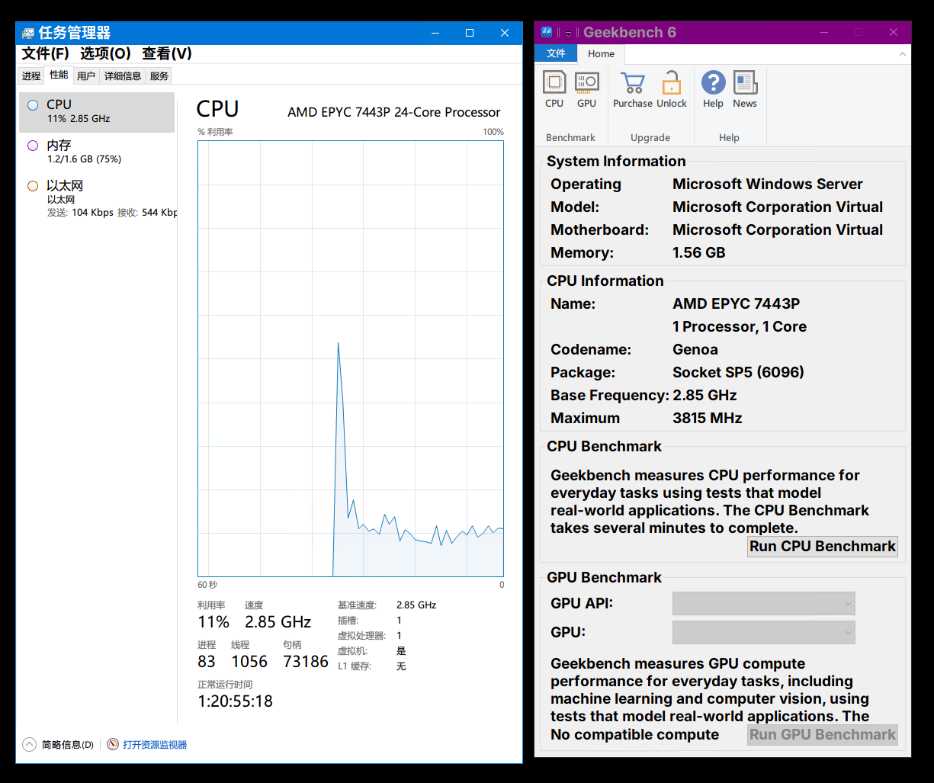The height and width of the screenshot is (783, 934).
Task: Open the resource monitor icon
Action: (113, 744)
